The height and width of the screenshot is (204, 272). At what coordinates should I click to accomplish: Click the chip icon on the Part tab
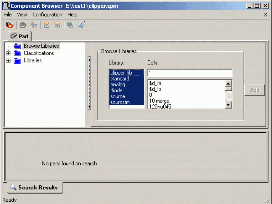click(14, 36)
